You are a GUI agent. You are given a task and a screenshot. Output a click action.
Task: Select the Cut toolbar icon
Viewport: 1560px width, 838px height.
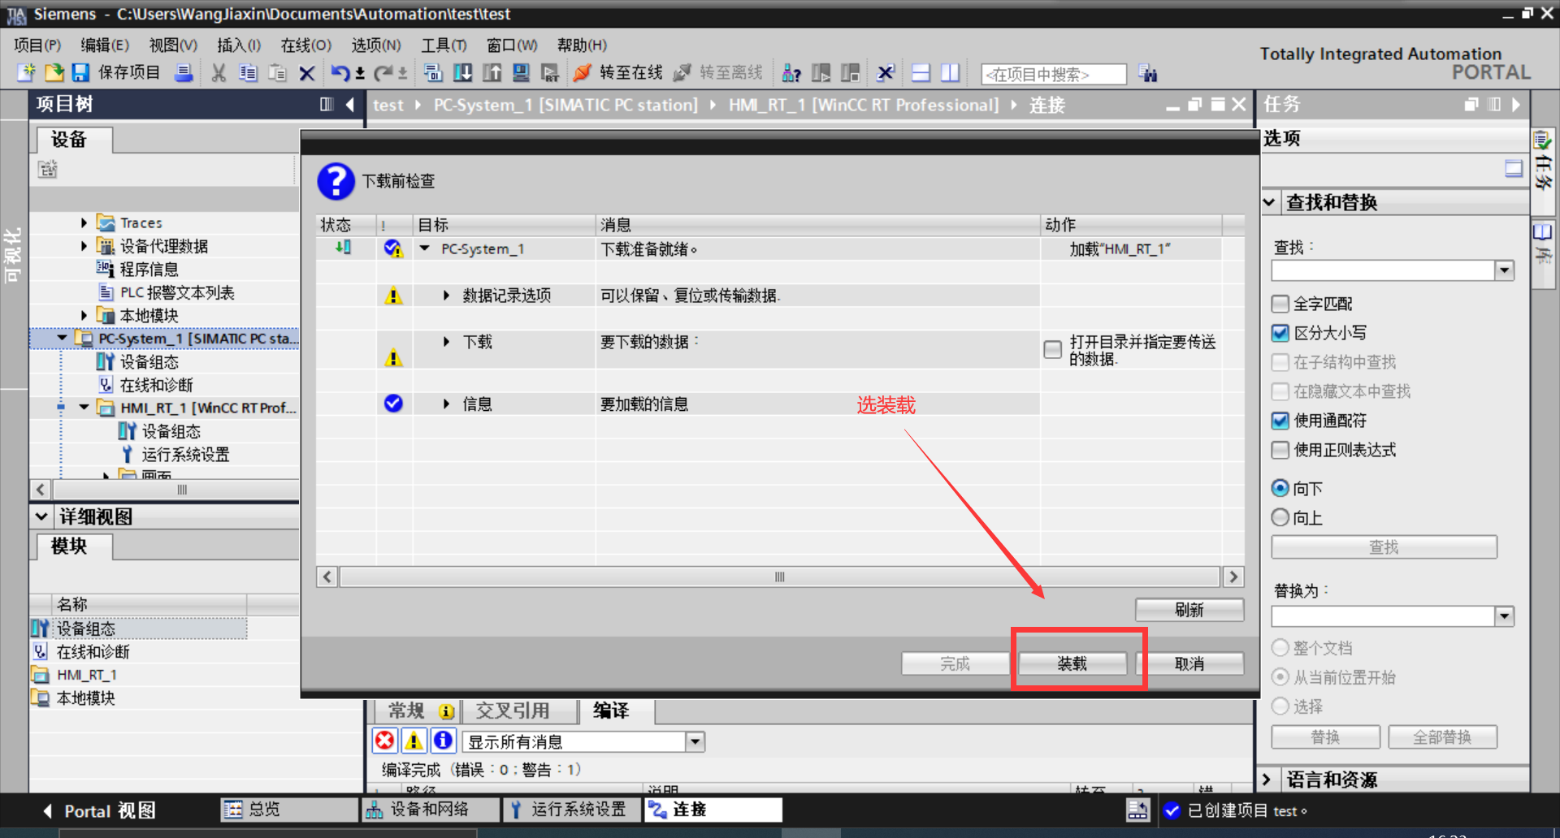coord(218,73)
